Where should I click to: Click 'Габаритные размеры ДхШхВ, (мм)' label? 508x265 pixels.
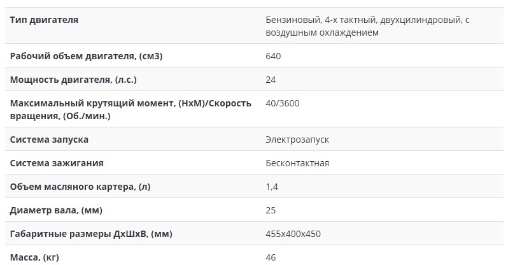[91, 234]
